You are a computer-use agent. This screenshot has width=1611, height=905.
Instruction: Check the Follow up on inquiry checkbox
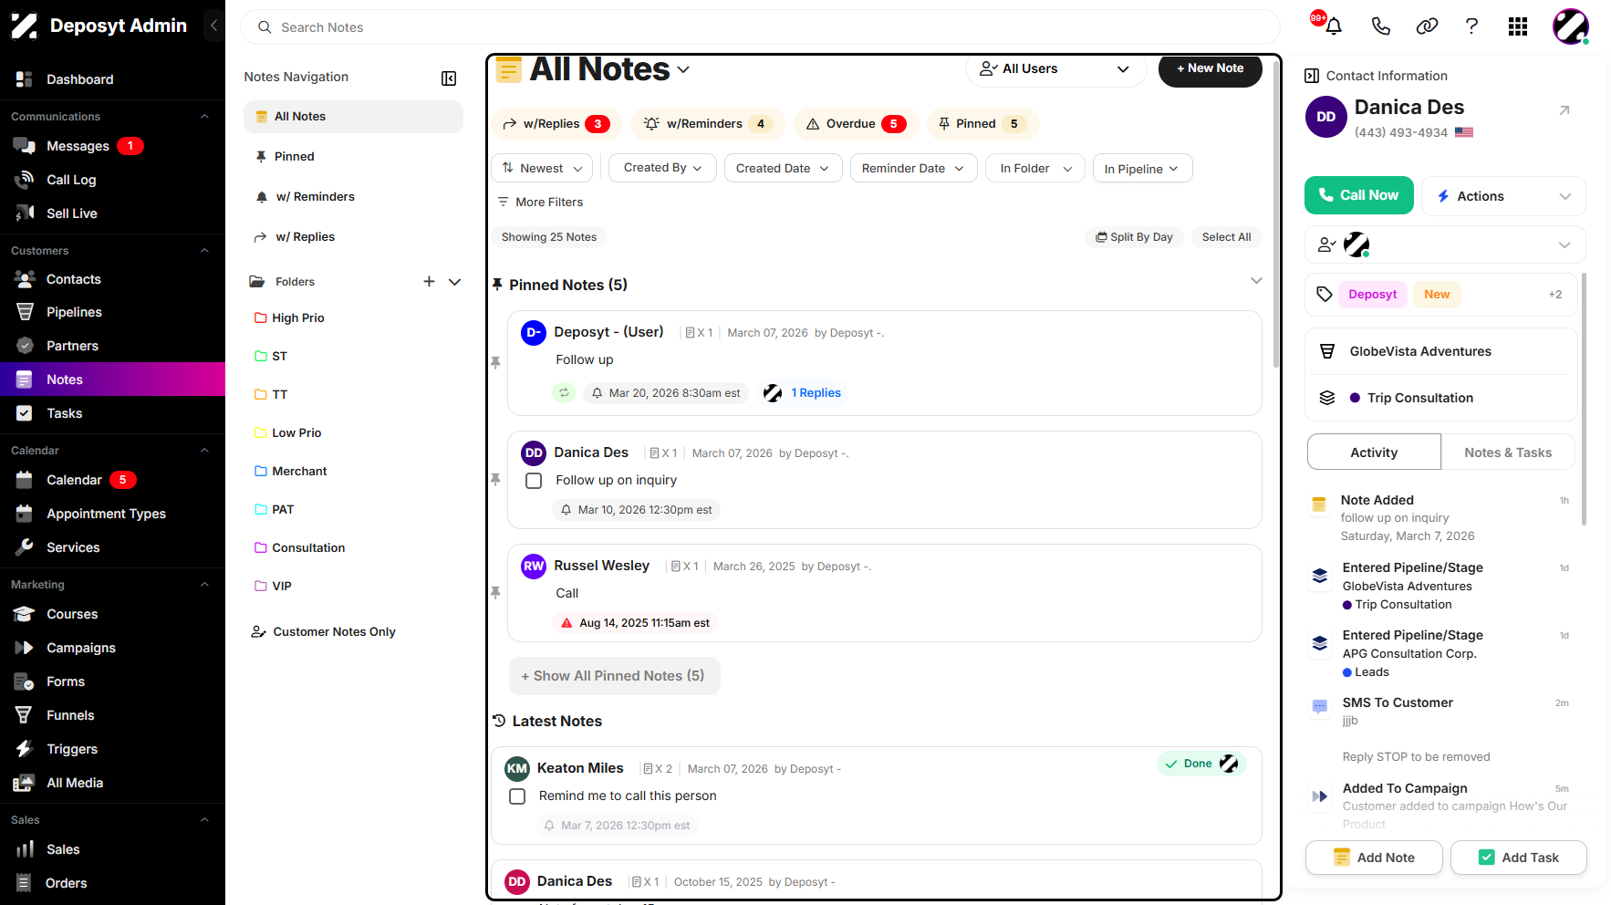point(535,481)
